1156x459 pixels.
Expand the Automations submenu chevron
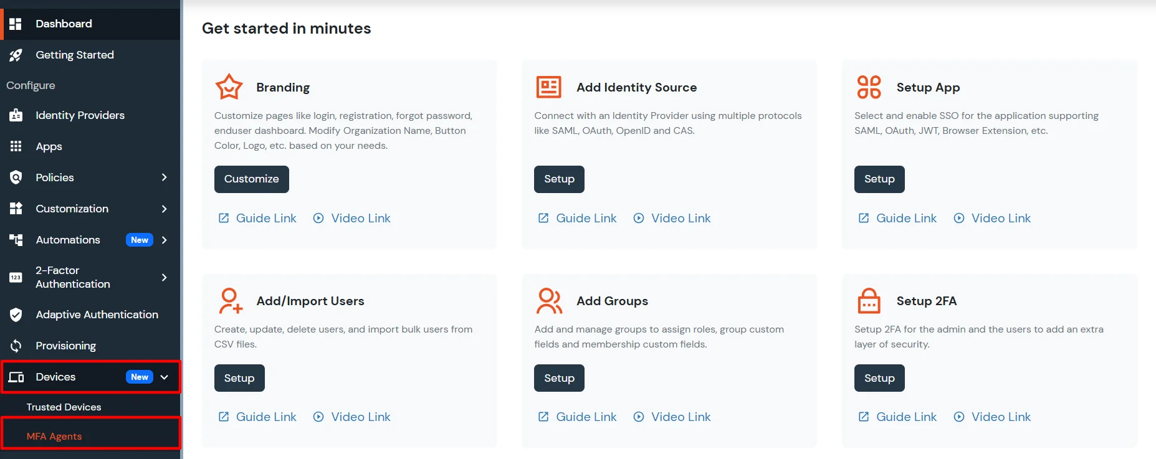pos(165,240)
